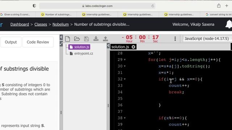Go to the Dashboard breadcrumb link
Screen dimensions: 232x130
point(20,24)
